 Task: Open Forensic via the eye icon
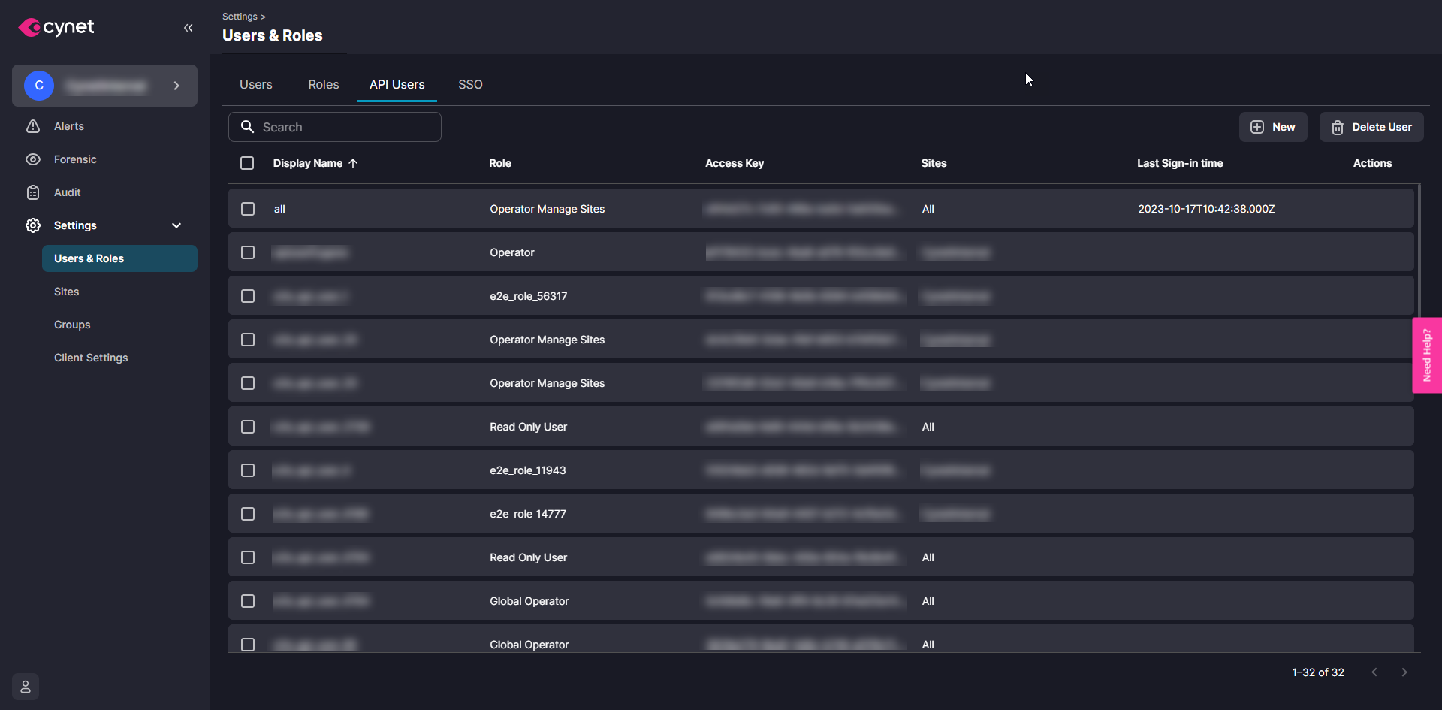pyautogui.click(x=33, y=159)
